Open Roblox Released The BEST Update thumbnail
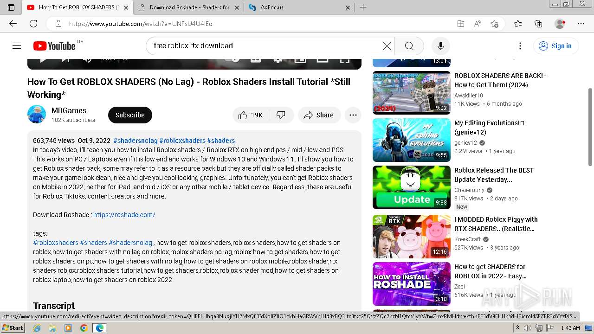The width and height of the screenshot is (594, 334). click(412, 187)
